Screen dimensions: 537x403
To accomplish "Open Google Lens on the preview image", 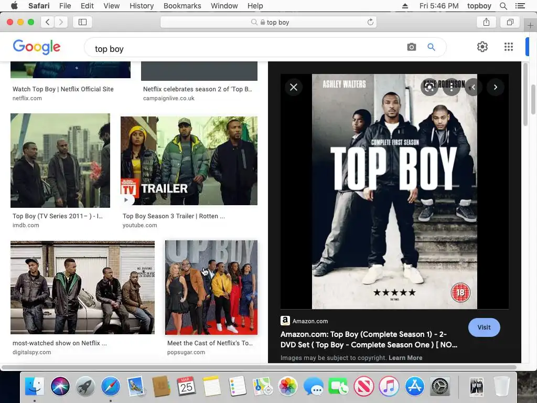I will pos(429,87).
